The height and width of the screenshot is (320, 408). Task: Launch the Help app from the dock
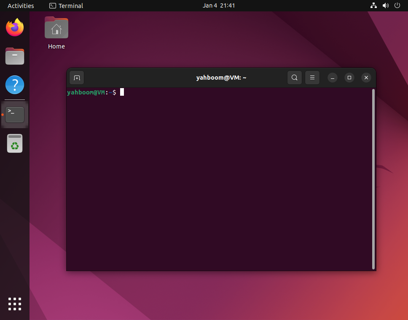point(15,85)
